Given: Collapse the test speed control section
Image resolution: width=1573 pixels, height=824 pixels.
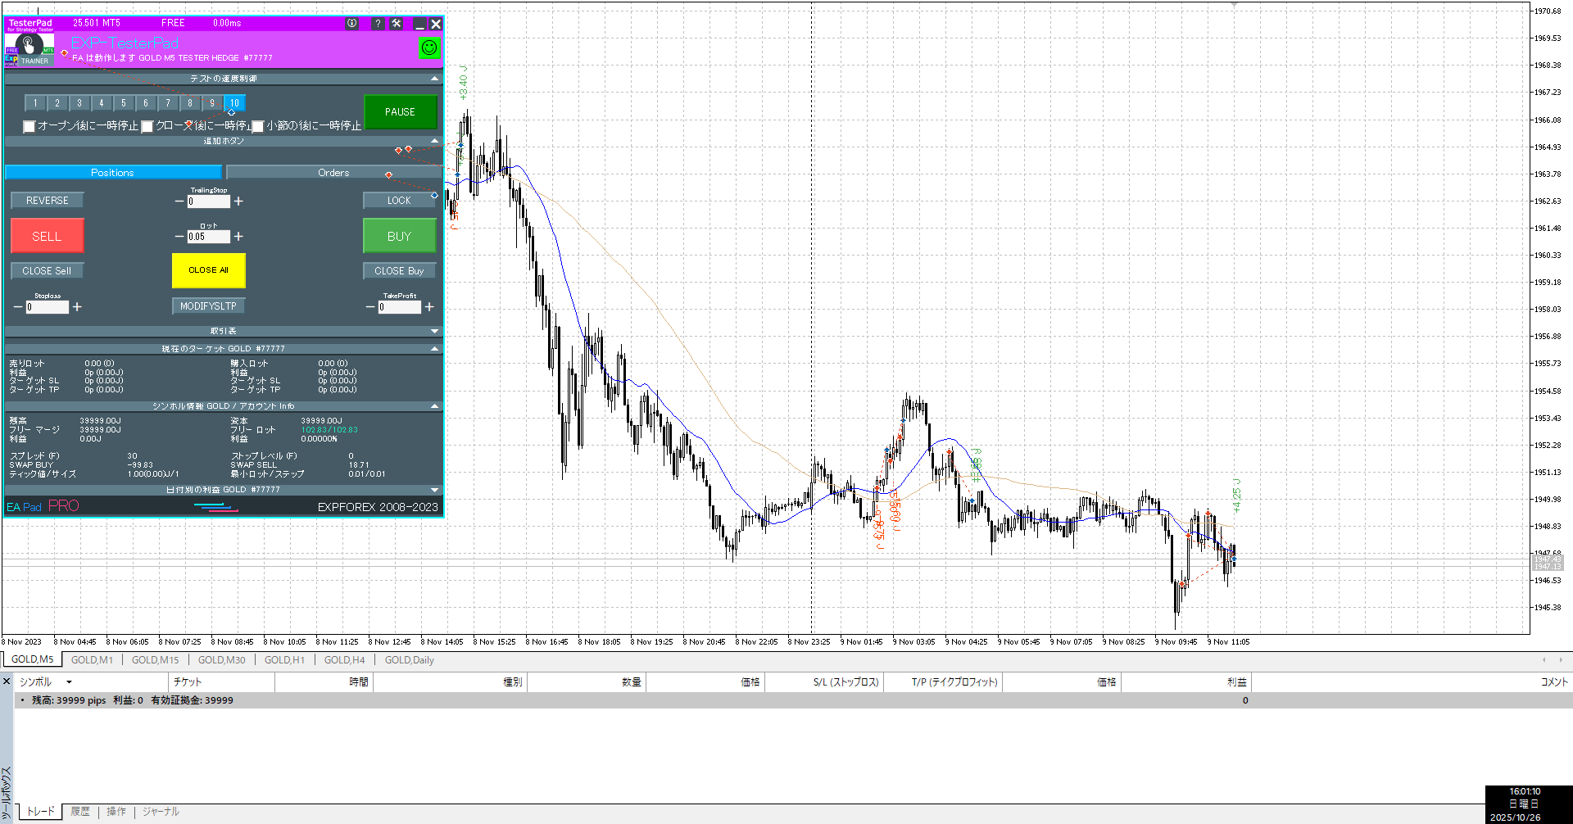Looking at the screenshot, I should click(x=434, y=79).
